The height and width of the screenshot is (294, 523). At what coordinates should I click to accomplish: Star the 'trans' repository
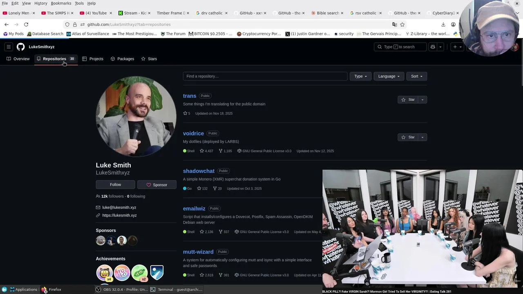408,100
